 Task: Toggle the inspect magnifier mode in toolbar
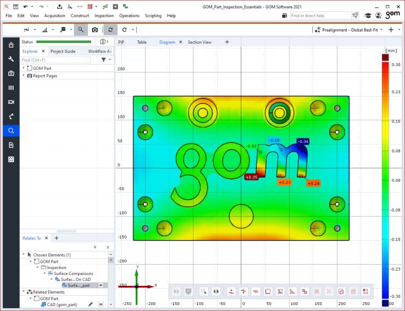[81, 29]
